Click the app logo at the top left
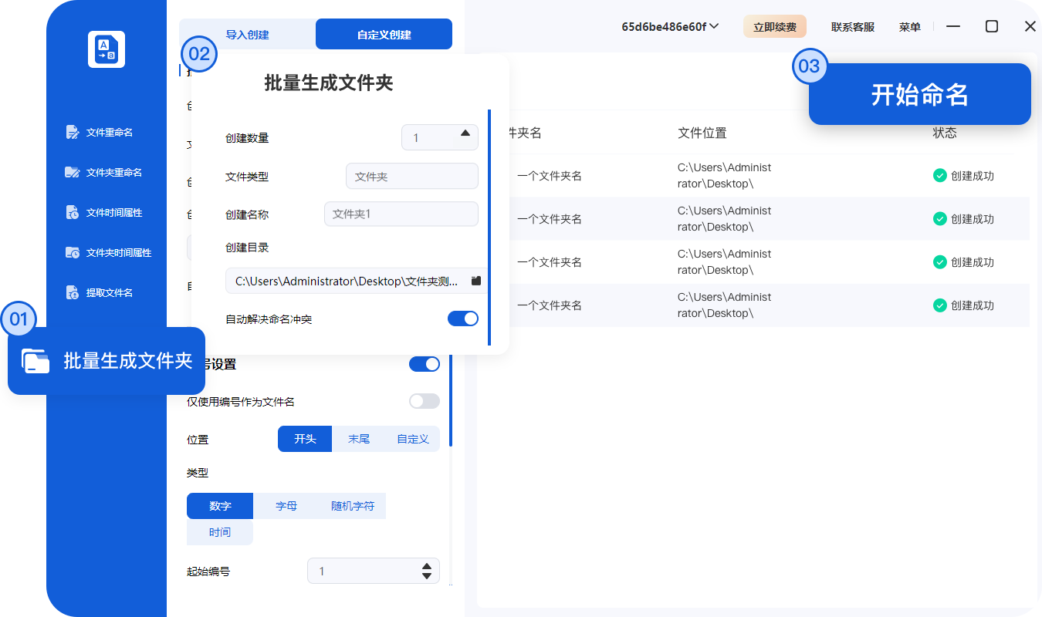 click(x=106, y=49)
